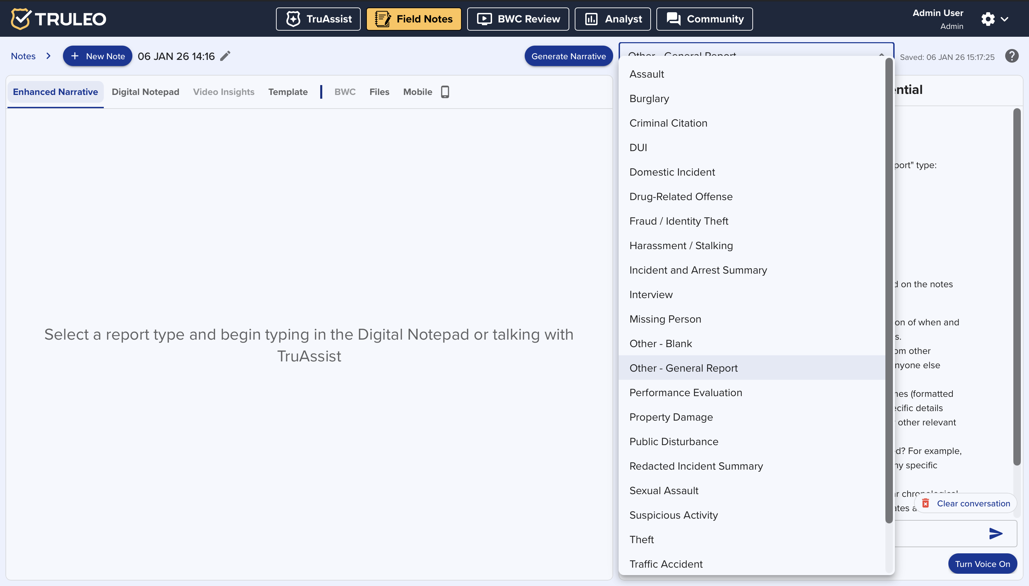This screenshot has width=1029, height=586.
Task: Click the TRULEO shield logo icon
Action: click(20, 18)
